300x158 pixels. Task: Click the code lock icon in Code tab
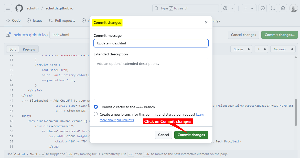coord(8,20)
